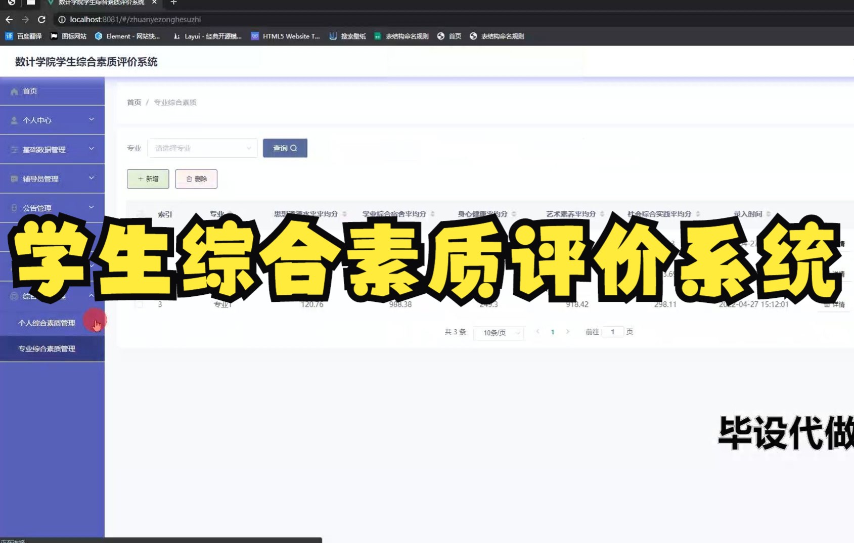Open 首页 in the sidebar menu
This screenshot has width=854, height=543.
[52, 91]
